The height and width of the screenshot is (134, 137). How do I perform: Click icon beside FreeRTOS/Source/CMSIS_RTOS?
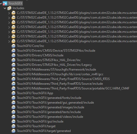tap(13, 79)
